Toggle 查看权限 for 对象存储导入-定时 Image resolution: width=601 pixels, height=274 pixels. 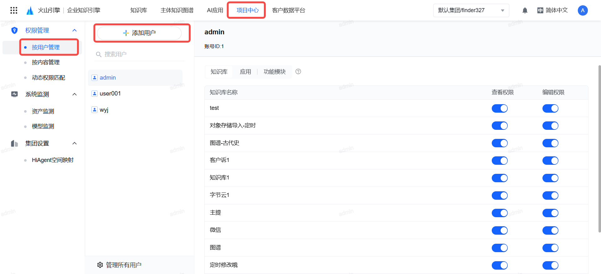(x=500, y=126)
